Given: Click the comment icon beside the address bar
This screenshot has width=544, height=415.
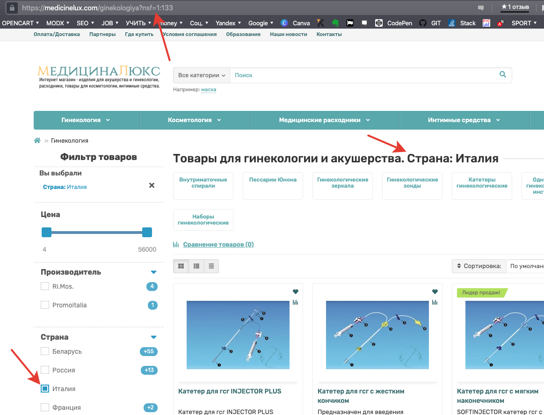Looking at the screenshot, I should pyautogui.click(x=481, y=7).
